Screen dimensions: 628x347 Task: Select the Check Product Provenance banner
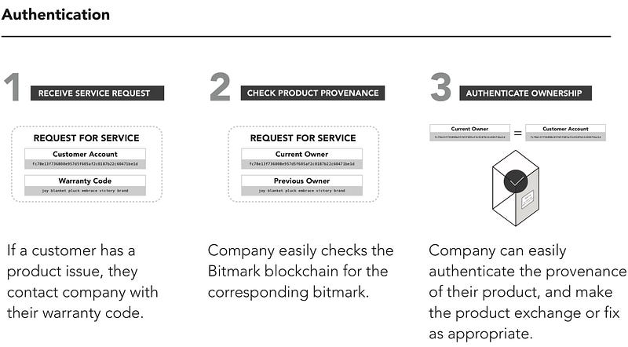click(312, 93)
